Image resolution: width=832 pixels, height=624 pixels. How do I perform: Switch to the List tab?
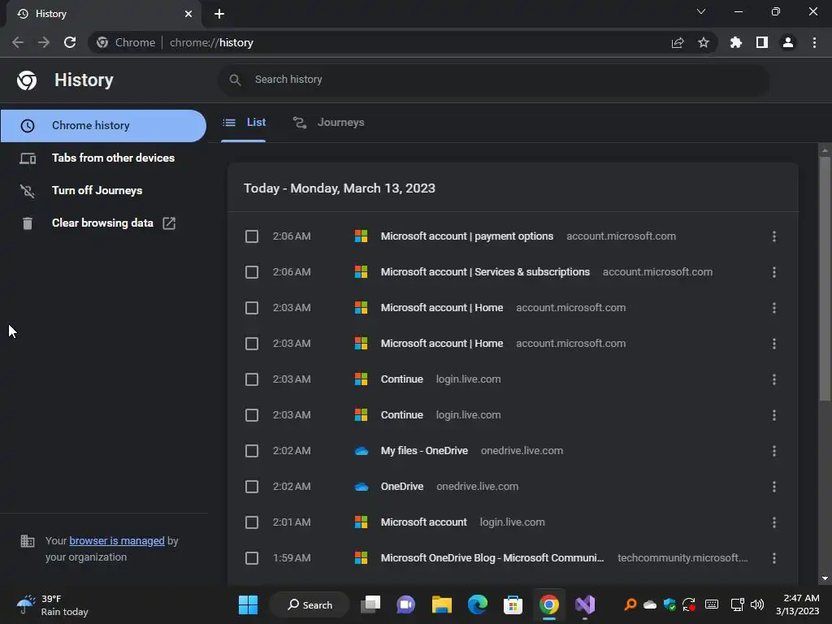click(x=244, y=123)
